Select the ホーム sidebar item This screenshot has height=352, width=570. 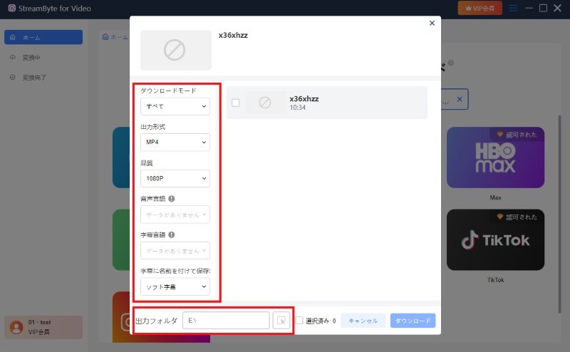[x=43, y=37]
